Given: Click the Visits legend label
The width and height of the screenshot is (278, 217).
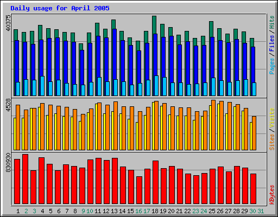Looking at the screenshot, I should point(271,118).
